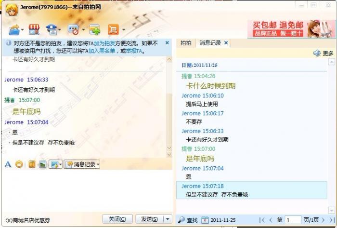Viewport: 337px width, 228px height.
Task: Switch to the 拍拍 tab
Action: (186, 43)
